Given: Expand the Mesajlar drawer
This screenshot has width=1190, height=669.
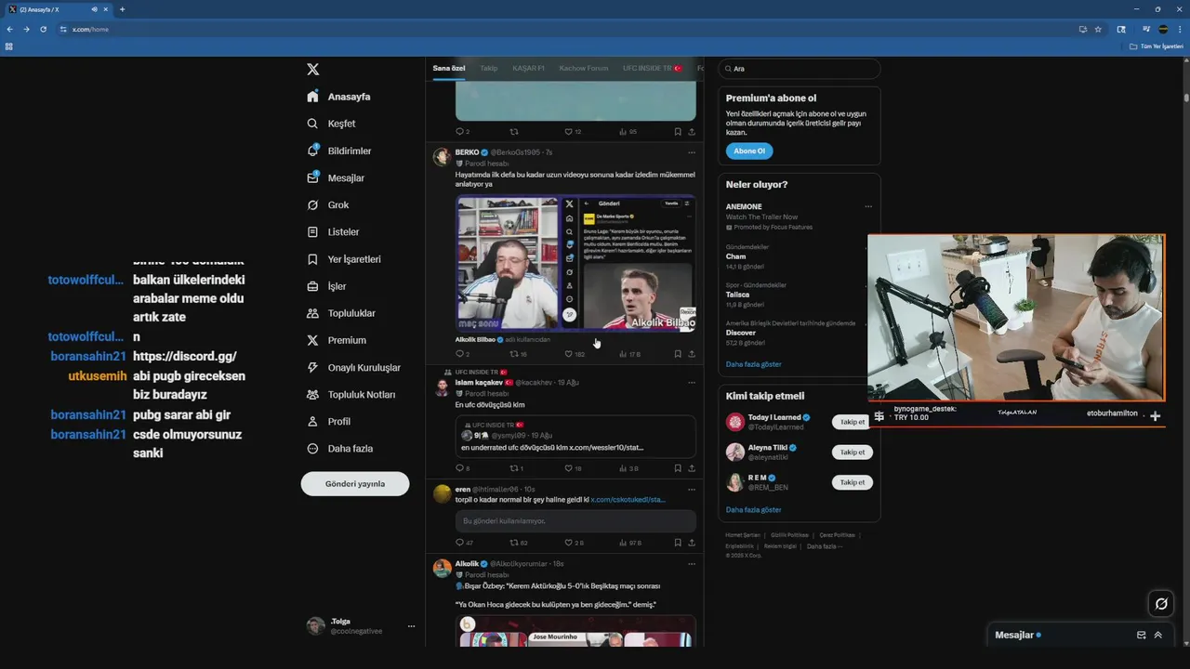Looking at the screenshot, I should coord(1158,636).
